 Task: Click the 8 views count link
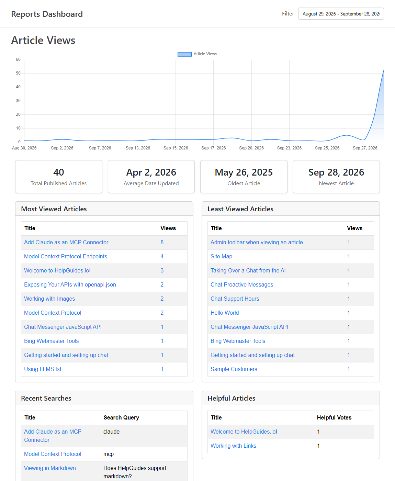tap(162, 242)
